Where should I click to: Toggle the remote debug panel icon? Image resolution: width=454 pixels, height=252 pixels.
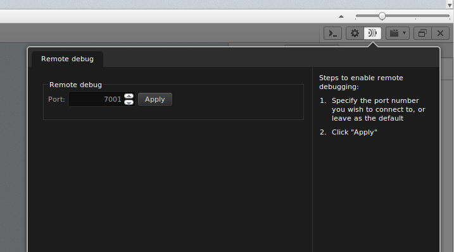click(x=372, y=33)
